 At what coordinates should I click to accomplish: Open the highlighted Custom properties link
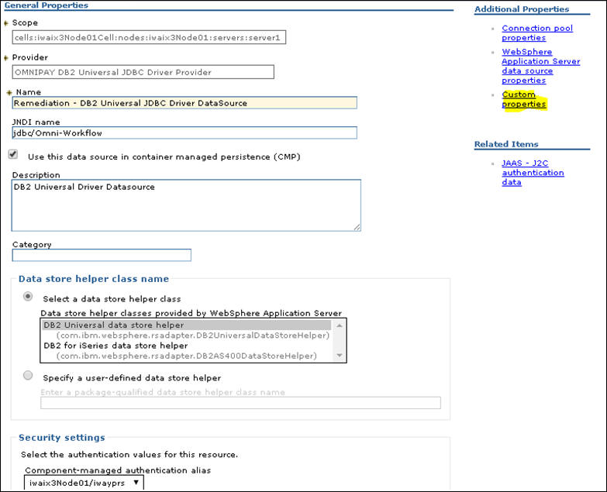click(523, 99)
